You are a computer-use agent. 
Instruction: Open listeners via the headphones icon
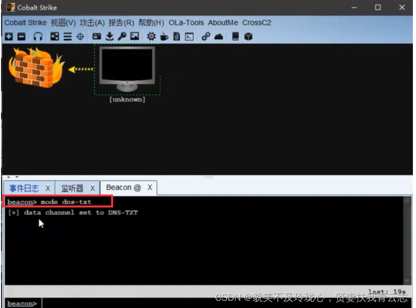[38, 36]
